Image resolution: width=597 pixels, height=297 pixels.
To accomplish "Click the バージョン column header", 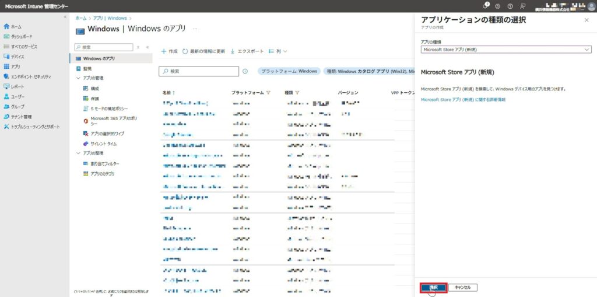I will tap(348, 93).
